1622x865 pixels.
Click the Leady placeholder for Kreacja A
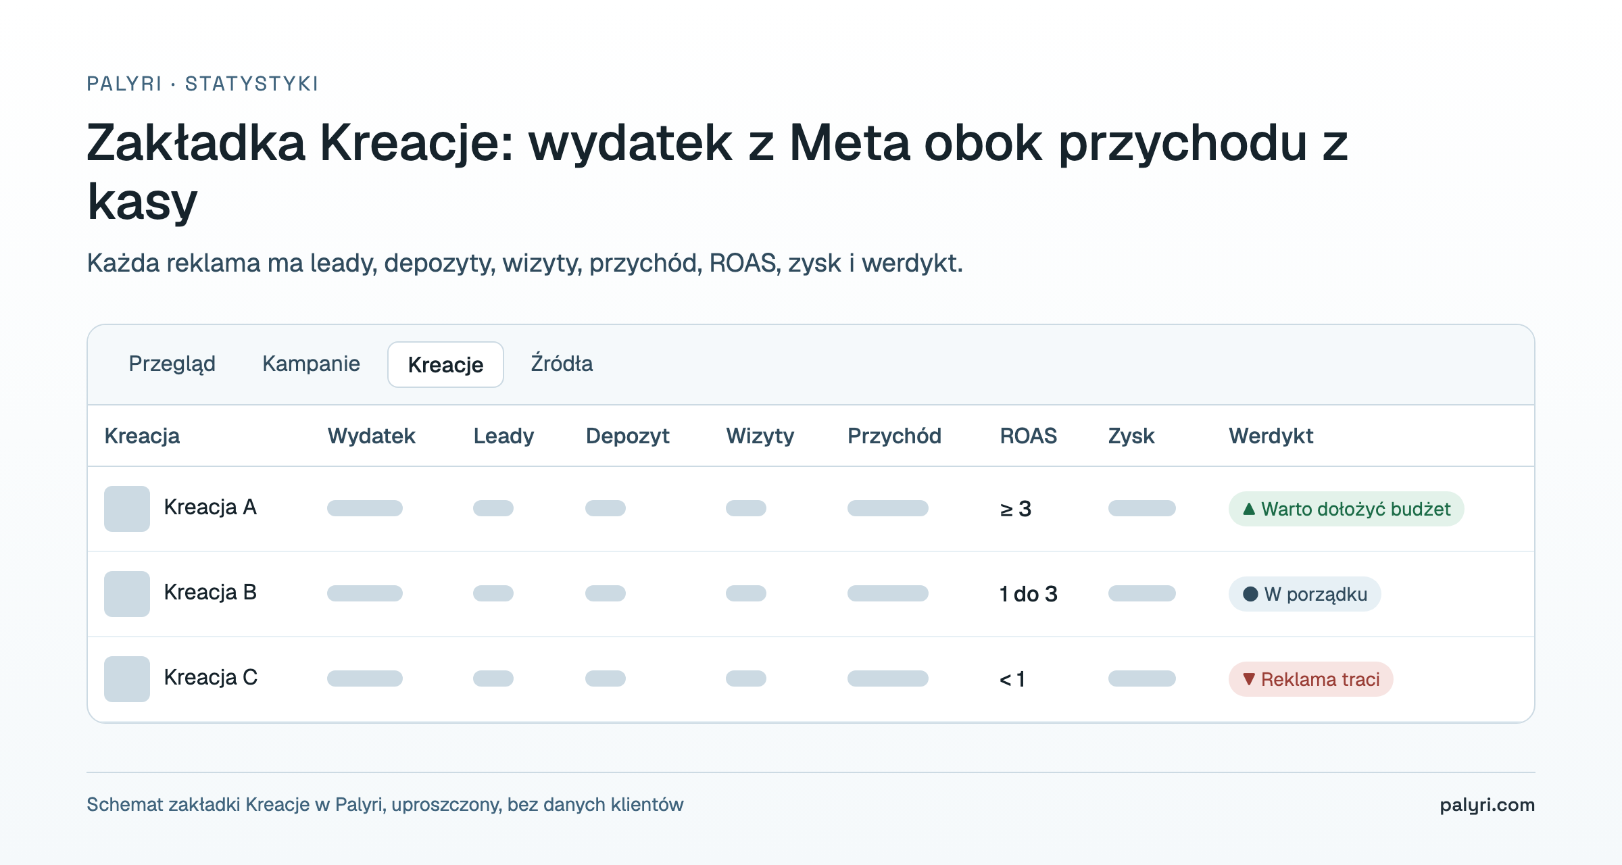493,508
